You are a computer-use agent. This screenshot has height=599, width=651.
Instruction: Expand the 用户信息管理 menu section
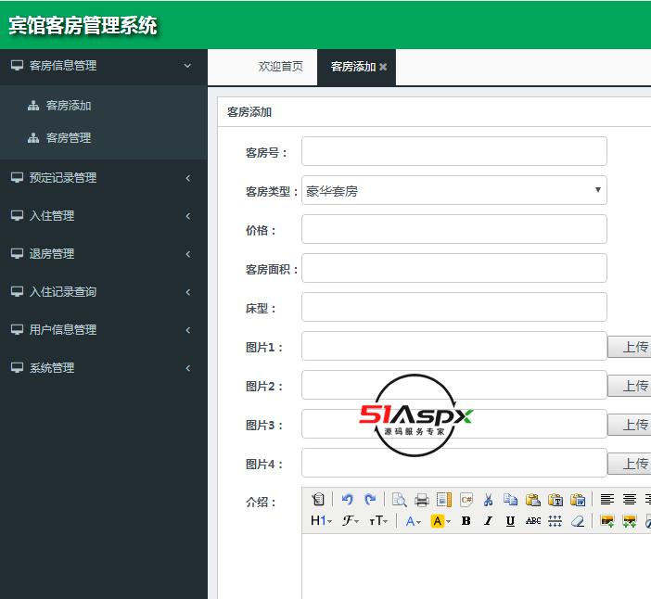pos(103,329)
